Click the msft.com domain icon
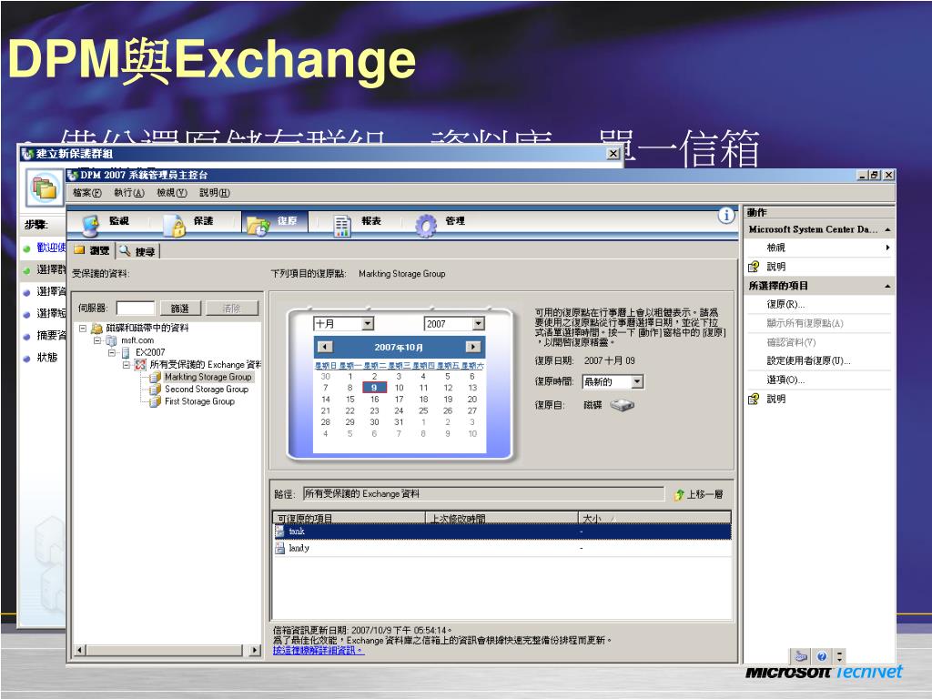This screenshot has width=932, height=699. (x=111, y=340)
